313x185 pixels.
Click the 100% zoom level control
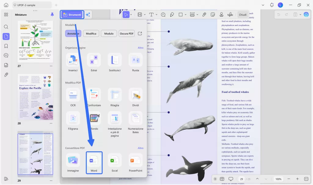click(278, 179)
